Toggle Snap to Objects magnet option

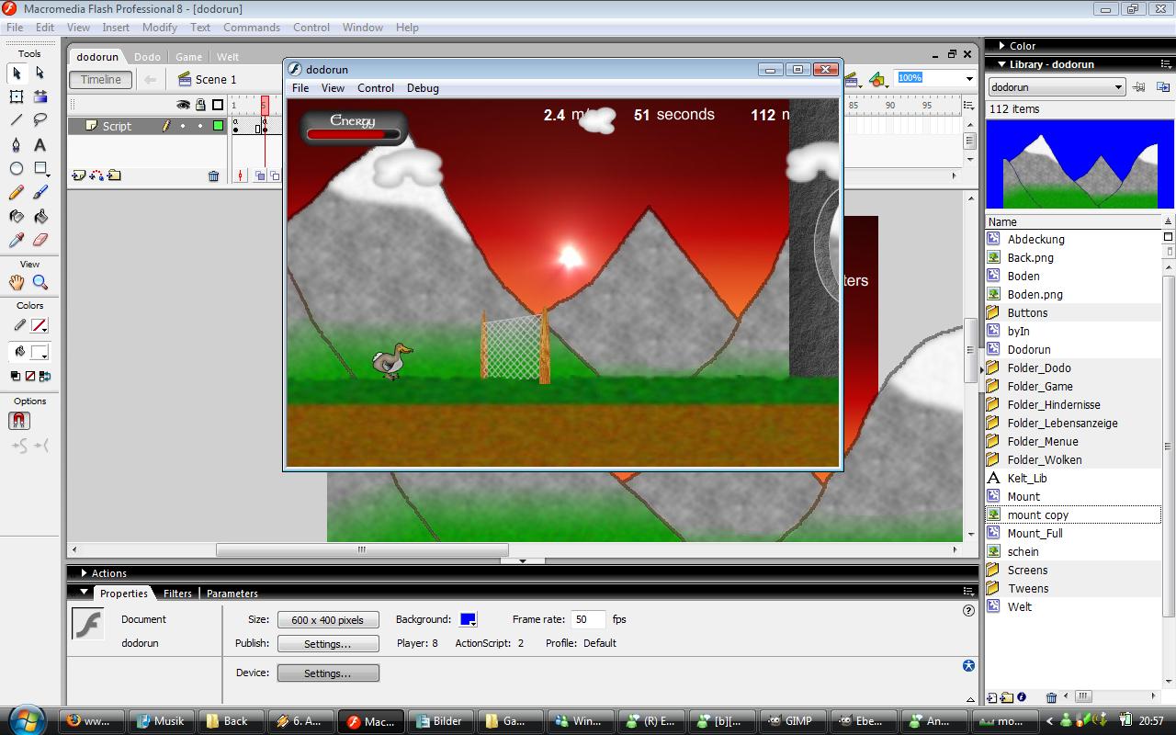(x=19, y=421)
